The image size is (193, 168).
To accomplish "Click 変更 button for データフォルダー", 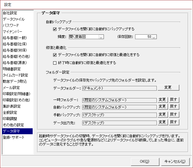I will coord(168,88).
